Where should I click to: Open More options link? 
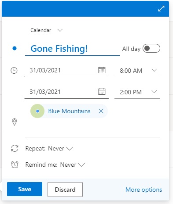coord(144,190)
